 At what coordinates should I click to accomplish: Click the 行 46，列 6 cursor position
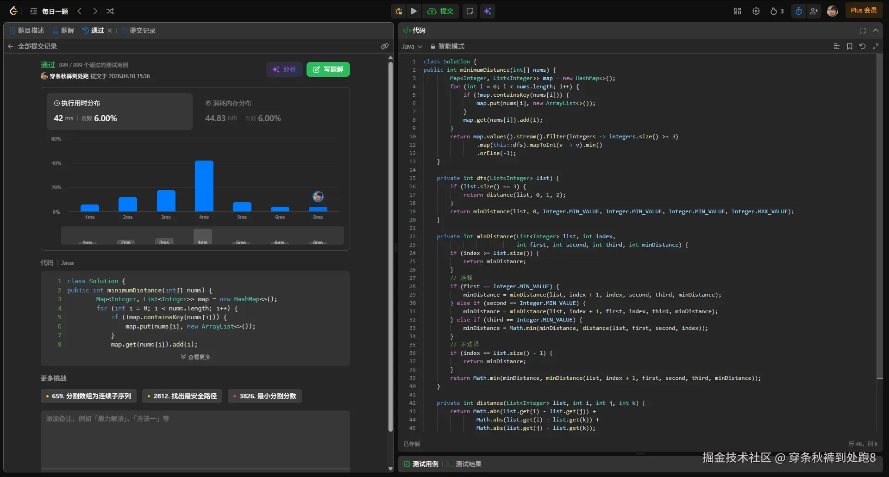coord(863,444)
